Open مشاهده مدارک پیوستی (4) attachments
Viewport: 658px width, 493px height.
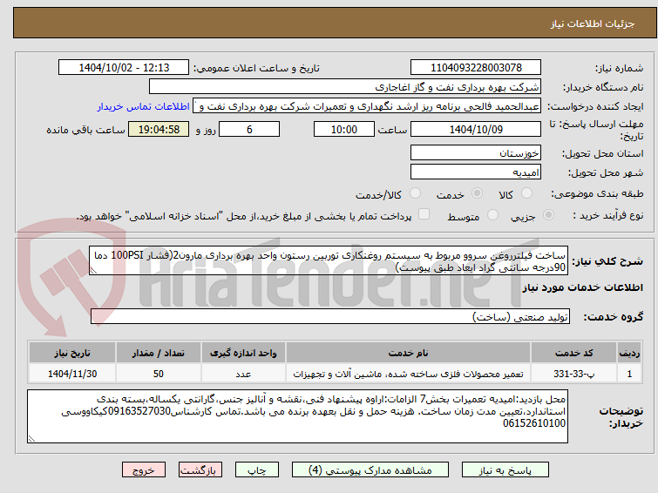click(x=370, y=470)
